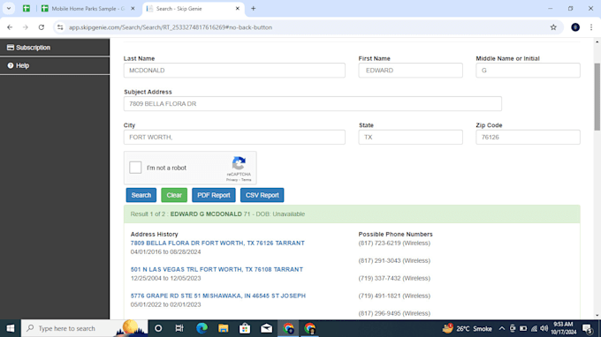Viewport: 601px width, 337px height.
Task: Generate the PDF Report
Action: tap(214, 195)
